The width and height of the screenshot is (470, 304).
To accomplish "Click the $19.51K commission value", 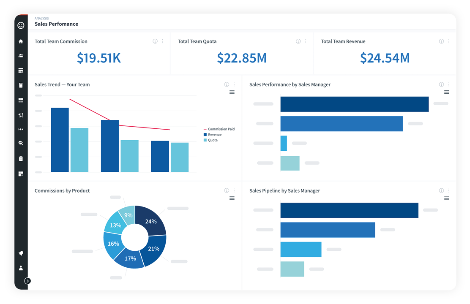I will 99,58.
